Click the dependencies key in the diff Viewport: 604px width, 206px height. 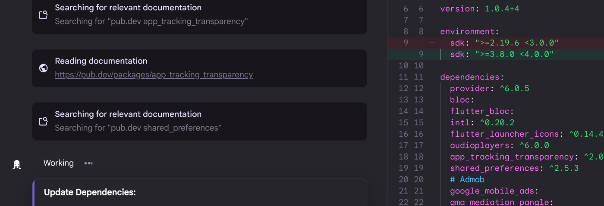[469, 77]
